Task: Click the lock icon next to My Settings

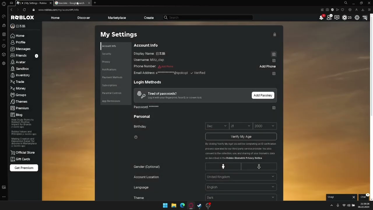Action: (275, 34)
